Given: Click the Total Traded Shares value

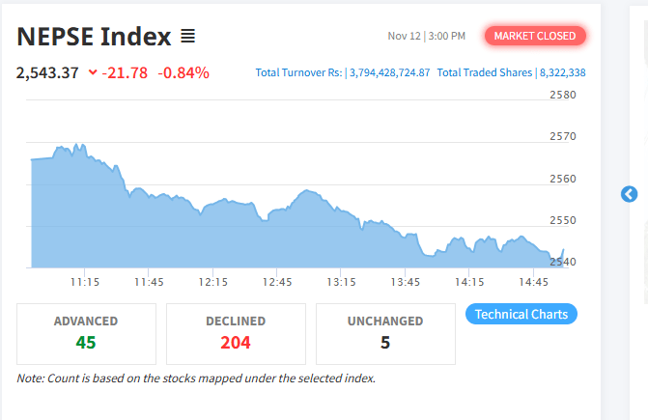Looking at the screenshot, I should click(562, 72).
